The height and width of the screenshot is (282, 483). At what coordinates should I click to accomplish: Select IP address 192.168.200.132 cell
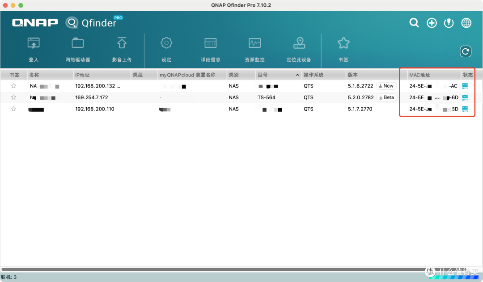point(97,86)
